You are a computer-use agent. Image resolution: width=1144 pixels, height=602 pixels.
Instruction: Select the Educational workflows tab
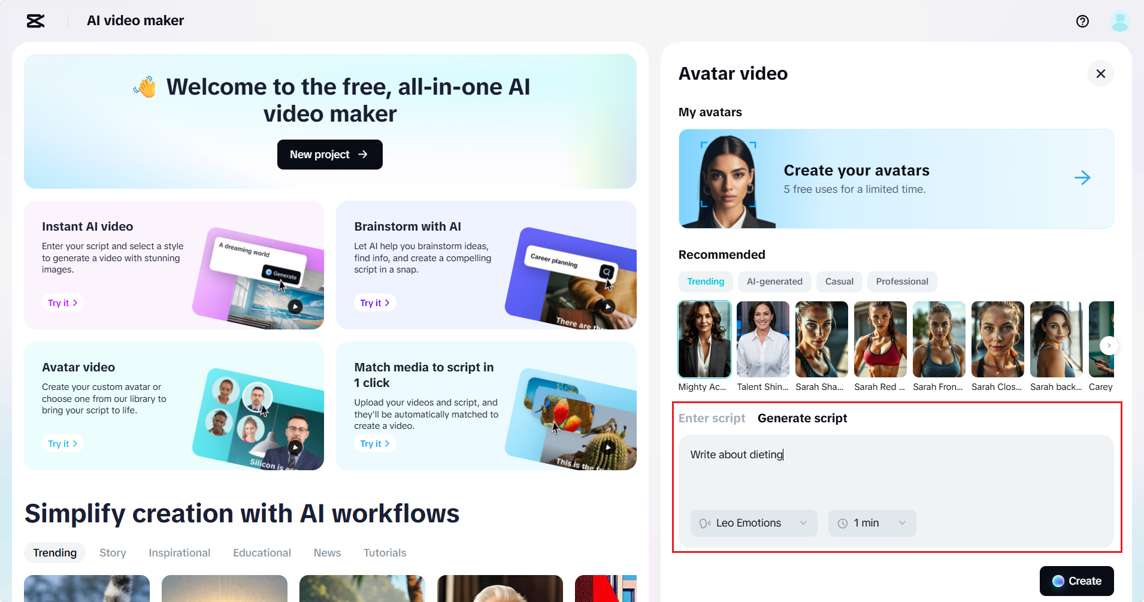tap(262, 553)
